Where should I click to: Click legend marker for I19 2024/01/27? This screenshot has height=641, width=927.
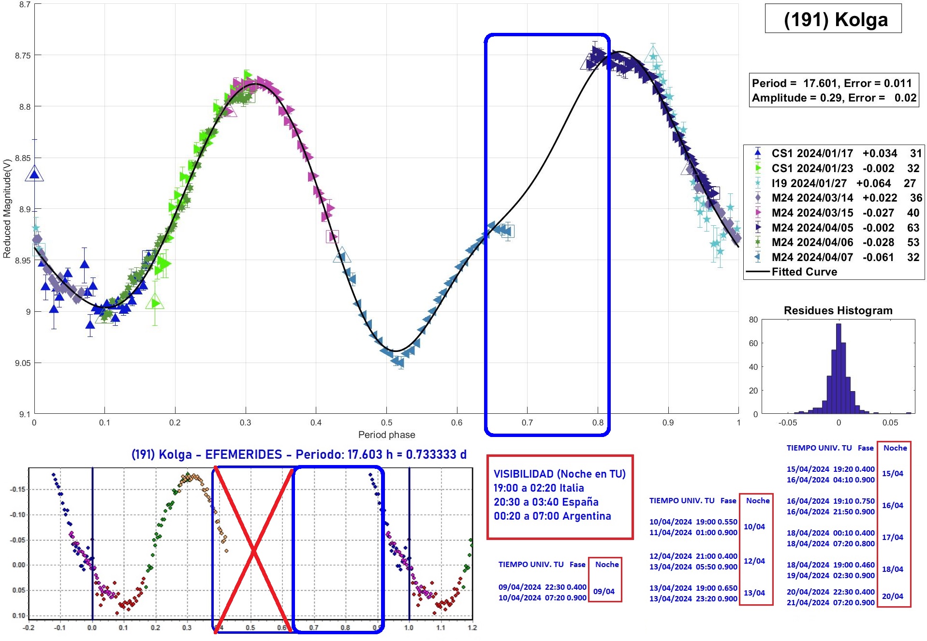click(758, 183)
